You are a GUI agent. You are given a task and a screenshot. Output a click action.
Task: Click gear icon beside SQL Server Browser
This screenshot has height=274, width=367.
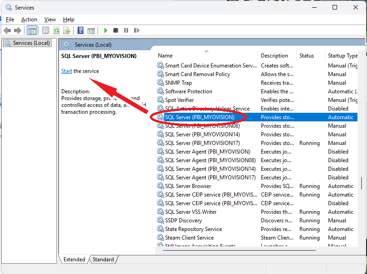pos(160,186)
